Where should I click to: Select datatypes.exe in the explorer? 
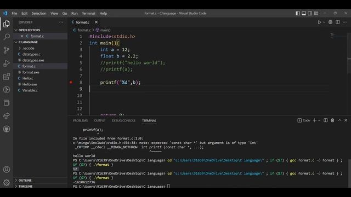click(33, 60)
